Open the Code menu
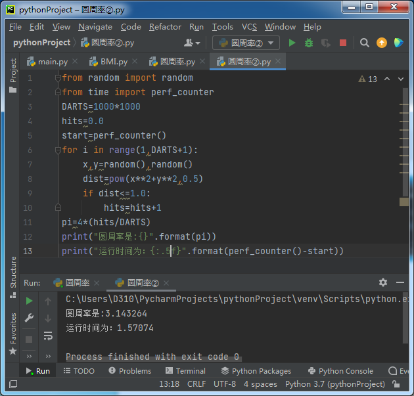 [131, 27]
